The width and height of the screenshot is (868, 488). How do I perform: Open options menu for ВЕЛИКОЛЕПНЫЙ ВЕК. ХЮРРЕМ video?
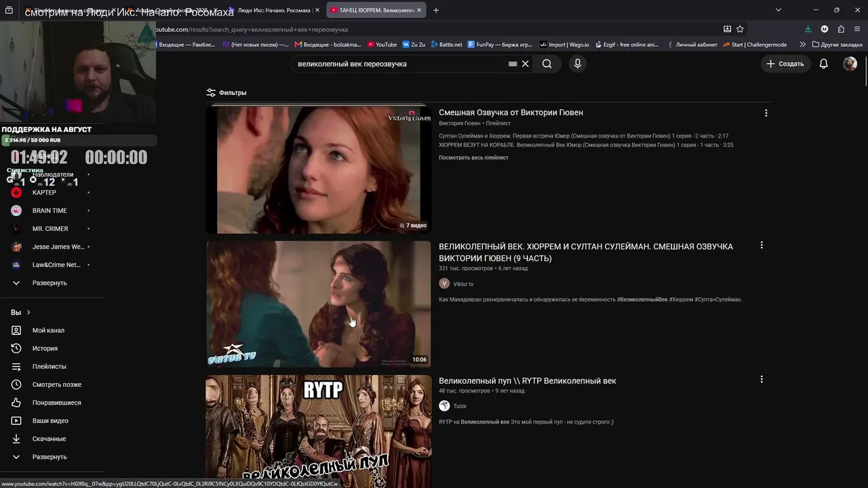point(762,245)
